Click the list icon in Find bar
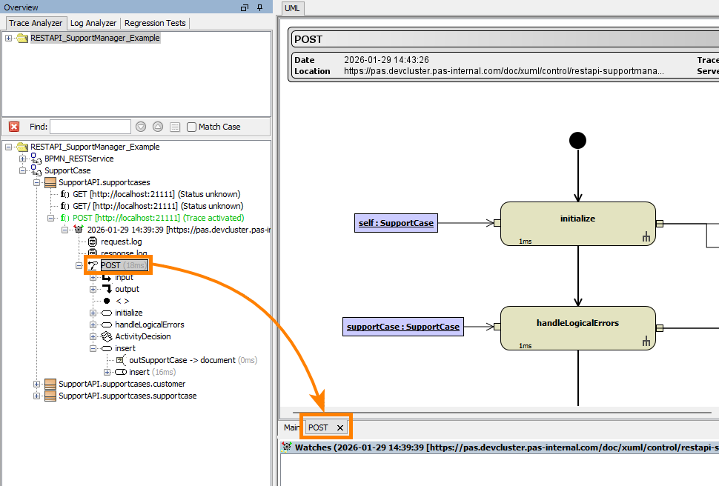The width and height of the screenshot is (719, 486). coord(175,127)
